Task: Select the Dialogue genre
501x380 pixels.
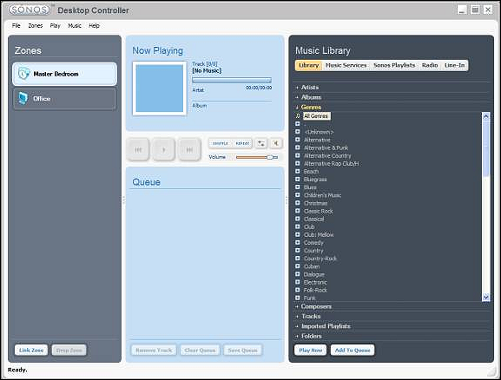Action: (313, 274)
